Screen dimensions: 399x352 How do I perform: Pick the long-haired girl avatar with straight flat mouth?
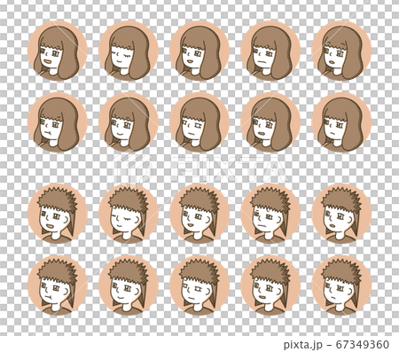270,51
